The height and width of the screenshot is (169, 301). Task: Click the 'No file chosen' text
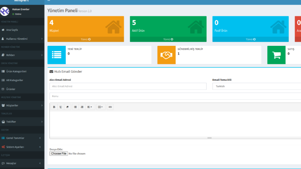pos(77,153)
